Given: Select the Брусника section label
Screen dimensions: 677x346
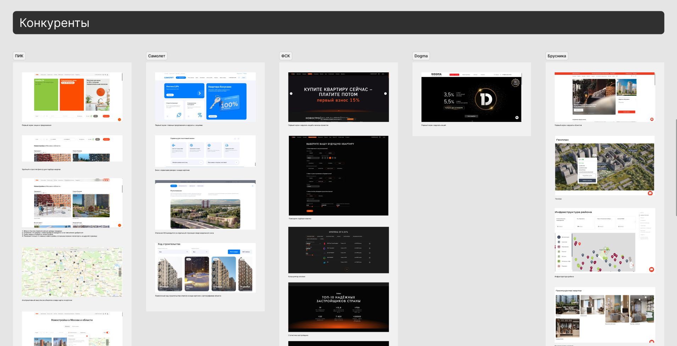Looking at the screenshot, I should 557,56.
